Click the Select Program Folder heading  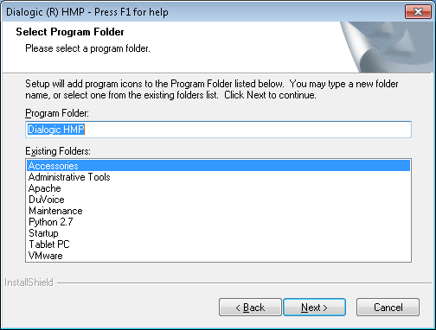click(x=70, y=32)
